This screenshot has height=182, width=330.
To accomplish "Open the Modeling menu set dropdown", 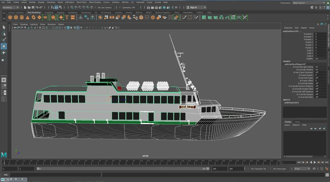I will point(10,7).
